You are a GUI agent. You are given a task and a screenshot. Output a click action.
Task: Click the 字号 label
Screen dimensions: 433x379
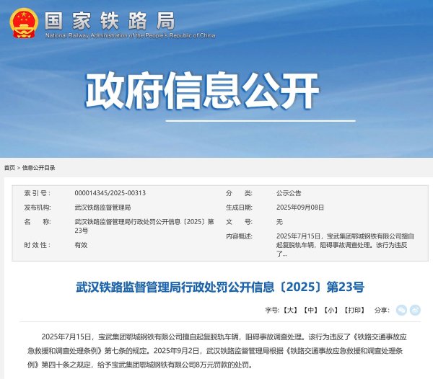[x=272, y=310]
